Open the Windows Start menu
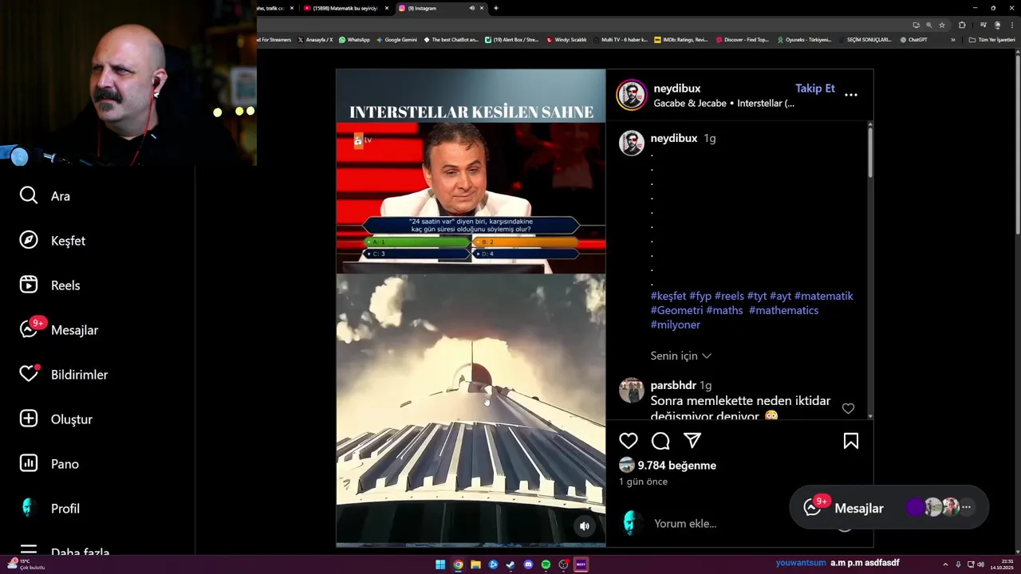This screenshot has width=1021, height=574. point(440,564)
